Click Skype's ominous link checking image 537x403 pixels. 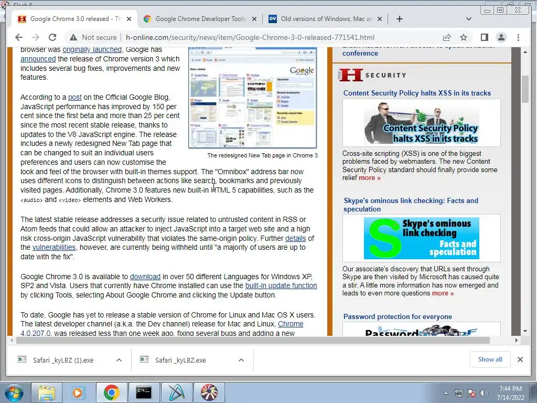(x=421, y=239)
